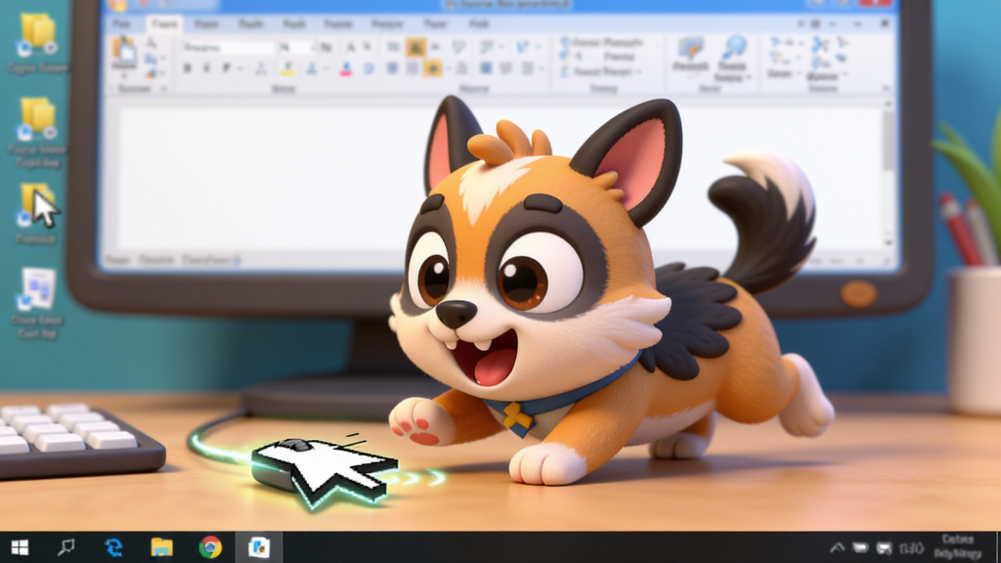Apply the yellow text highlight color
This screenshot has width=1001, height=563.
pyautogui.click(x=287, y=68)
